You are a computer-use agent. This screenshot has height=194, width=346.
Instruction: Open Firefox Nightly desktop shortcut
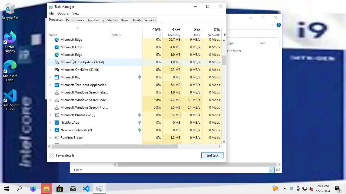coord(10,42)
